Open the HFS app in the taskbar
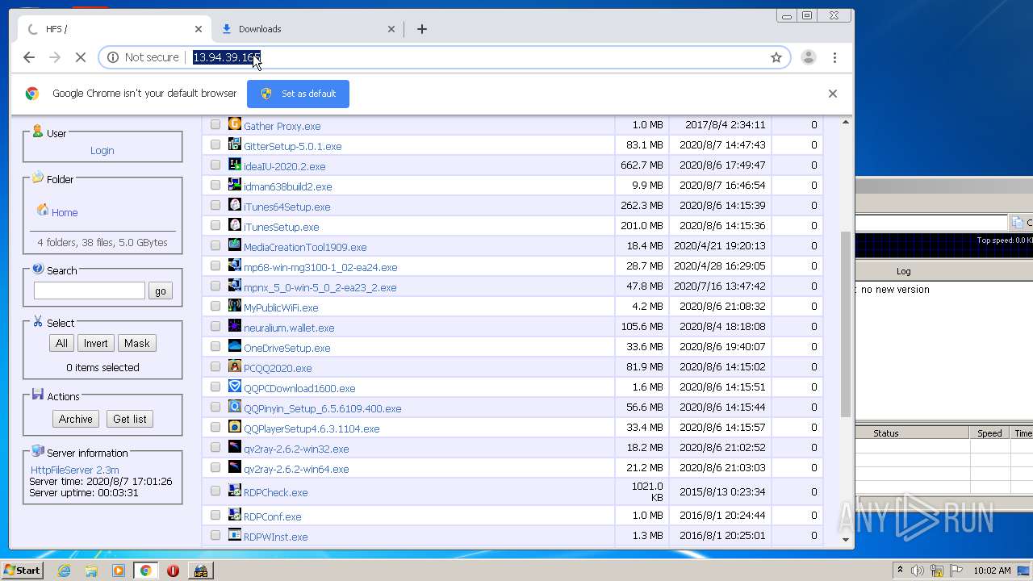This screenshot has width=1033, height=581. click(200, 571)
